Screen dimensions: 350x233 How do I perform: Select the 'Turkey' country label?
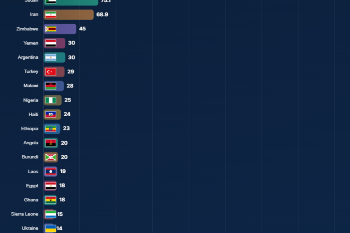31,71
